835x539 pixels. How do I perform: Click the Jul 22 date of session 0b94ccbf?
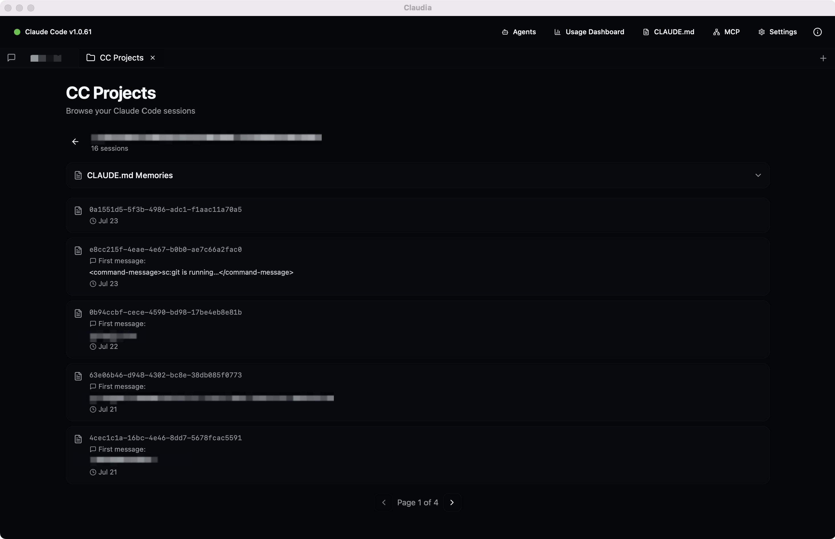coord(108,347)
